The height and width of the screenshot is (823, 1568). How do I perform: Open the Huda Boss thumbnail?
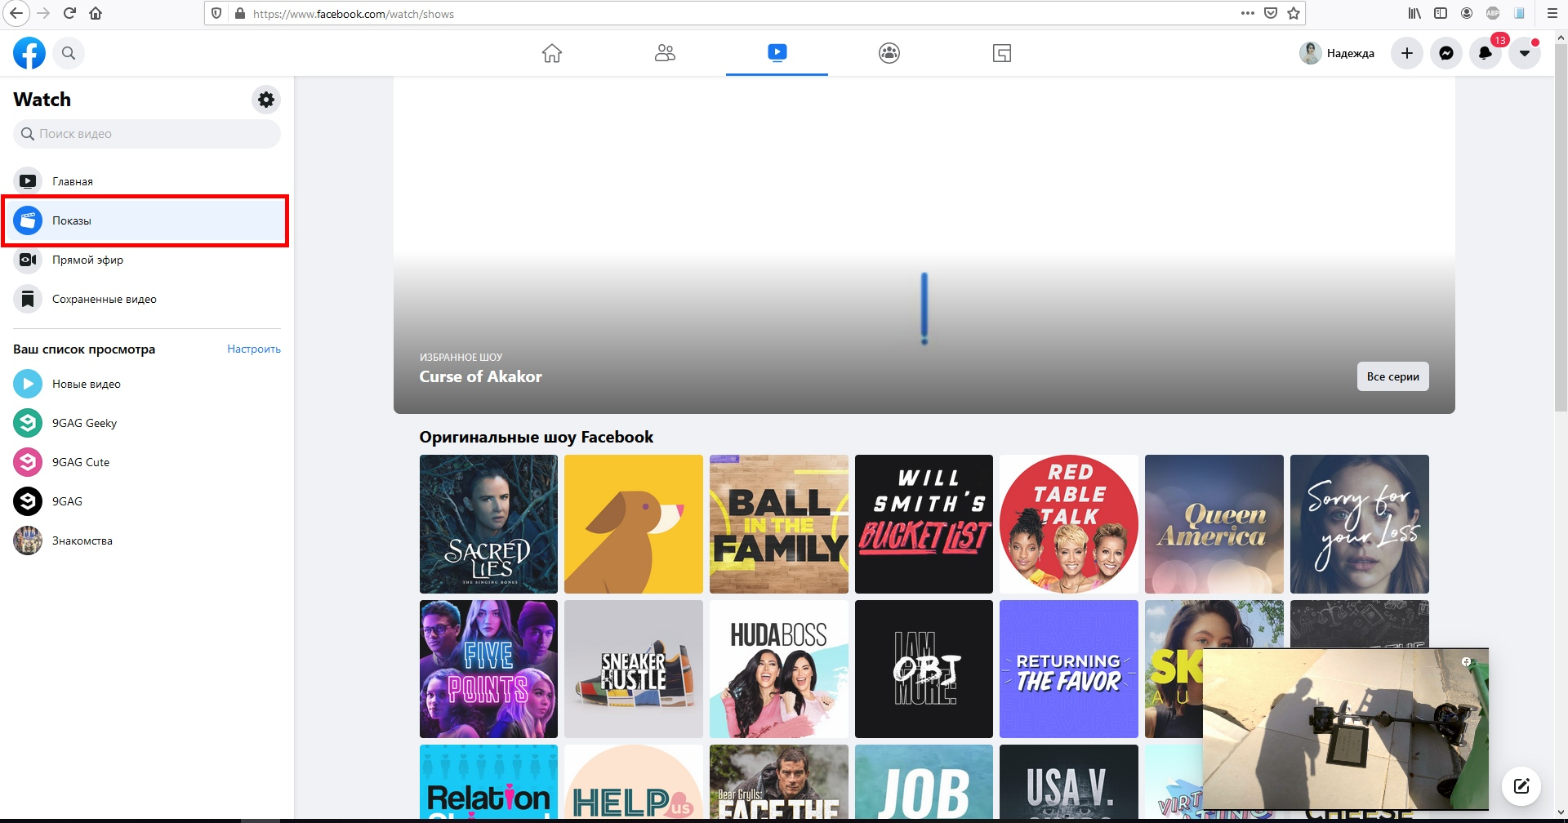[779, 670]
